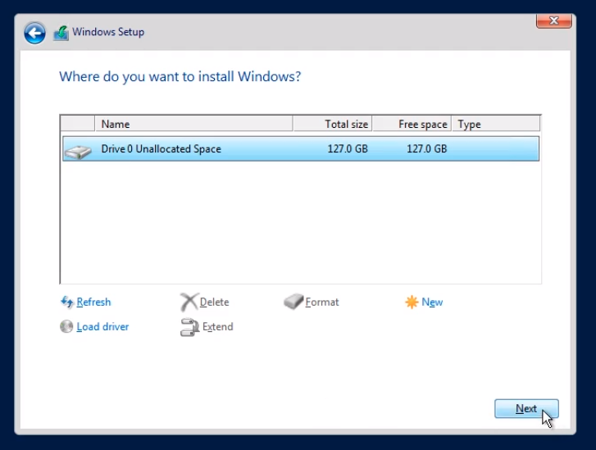596x450 pixels.
Task: Click the Windows Setup title icon
Action: coord(61,33)
